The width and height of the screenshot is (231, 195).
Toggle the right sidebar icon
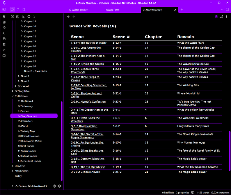point(227,9)
